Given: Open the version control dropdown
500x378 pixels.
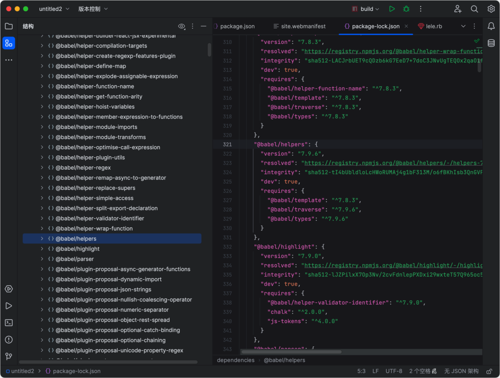Looking at the screenshot, I should [x=93, y=9].
